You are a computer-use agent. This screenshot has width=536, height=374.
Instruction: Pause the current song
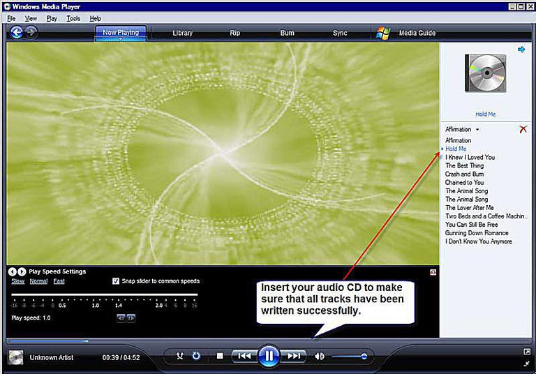point(269,356)
